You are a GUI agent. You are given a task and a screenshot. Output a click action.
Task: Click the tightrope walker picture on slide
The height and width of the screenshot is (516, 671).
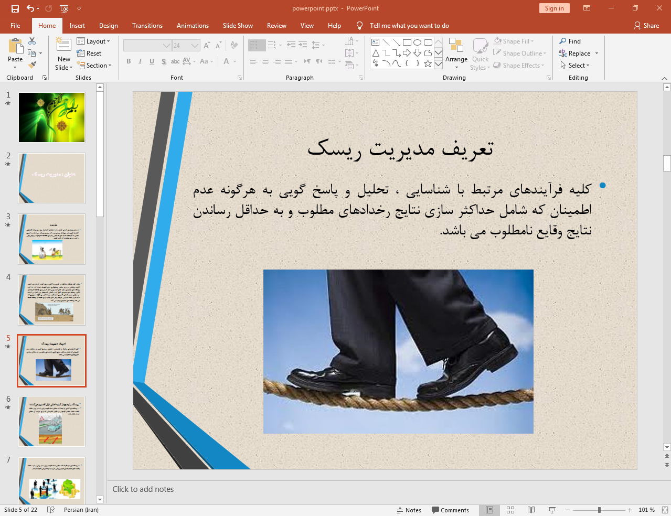click(398, 351)
